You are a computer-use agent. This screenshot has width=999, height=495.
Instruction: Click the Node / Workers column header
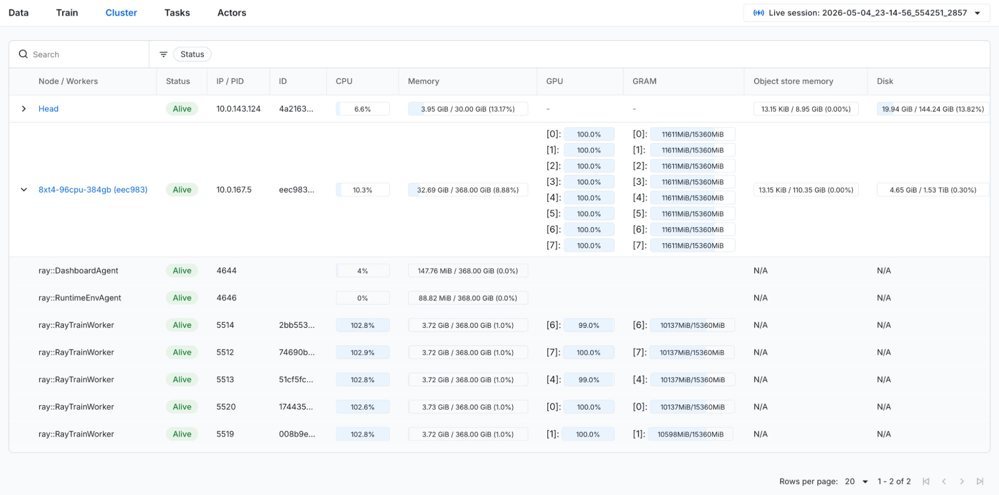[68, 81]
